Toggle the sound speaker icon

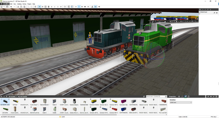tap(99, 6)
